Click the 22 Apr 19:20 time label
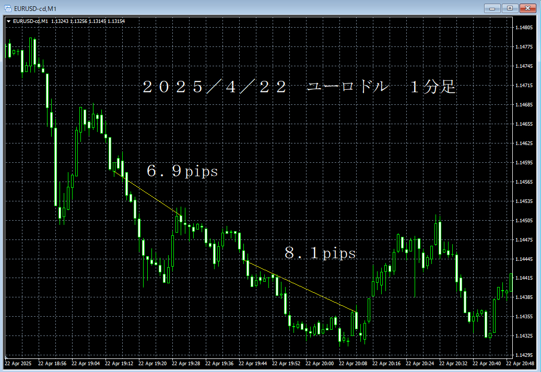Viewport: 541px width, 372px height. 152,364
